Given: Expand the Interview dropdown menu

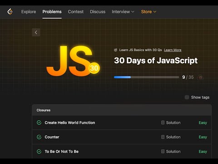Looking at the screenshot, I should (x=123, y=12).
